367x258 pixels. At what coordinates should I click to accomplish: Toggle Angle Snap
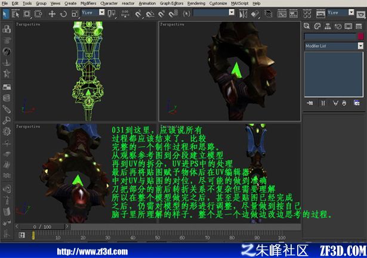(150, 14)
